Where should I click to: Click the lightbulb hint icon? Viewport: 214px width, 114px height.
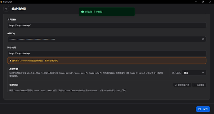click(10, 61)
